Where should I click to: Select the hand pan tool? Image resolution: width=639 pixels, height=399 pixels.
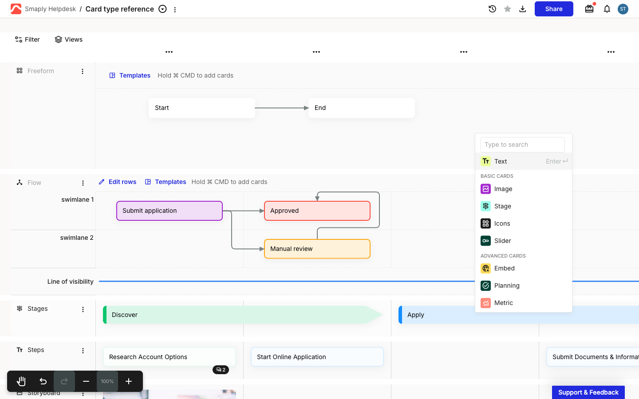21,381
